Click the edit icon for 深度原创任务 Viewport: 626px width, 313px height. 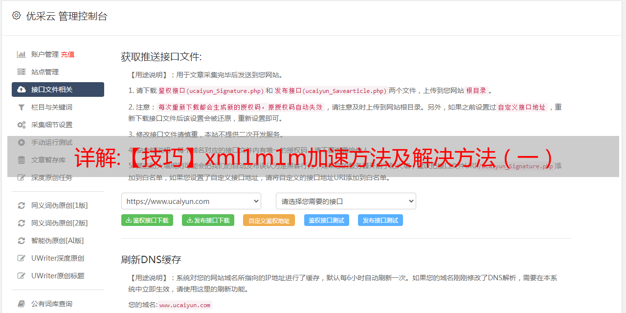[x=22, y=178]
